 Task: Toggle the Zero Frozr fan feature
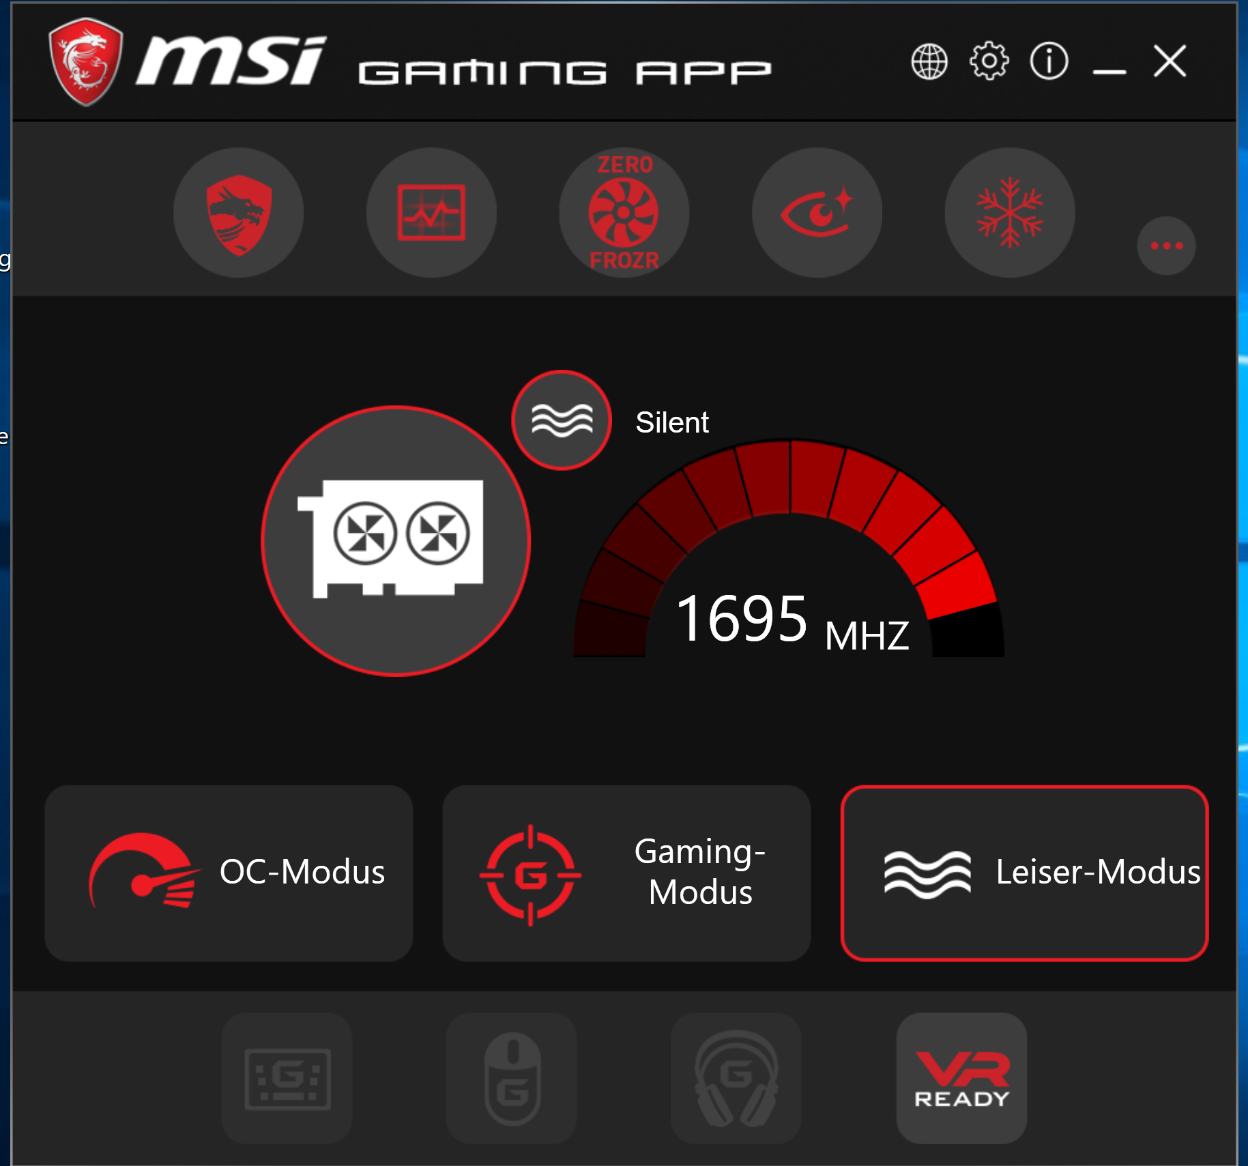[x=624, y=213]
